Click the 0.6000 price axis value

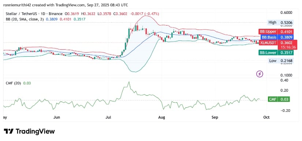(x=286, y=13)
